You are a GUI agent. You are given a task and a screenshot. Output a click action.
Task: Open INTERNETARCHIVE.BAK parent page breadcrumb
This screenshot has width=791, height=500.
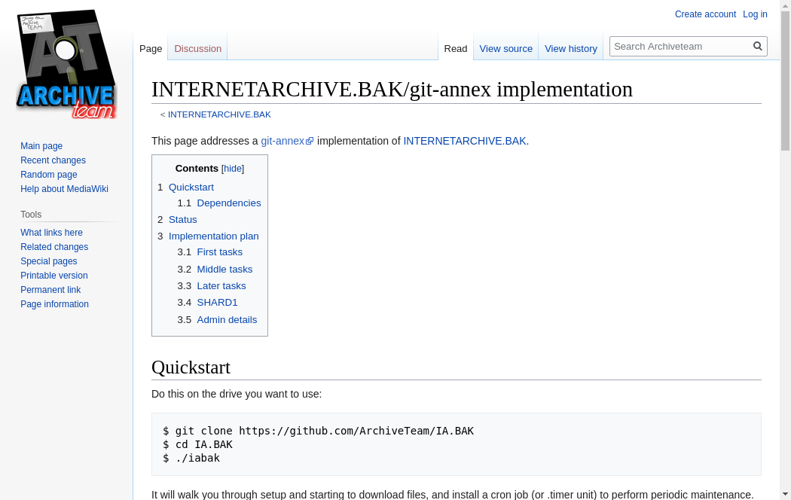(x=219, y=114)
